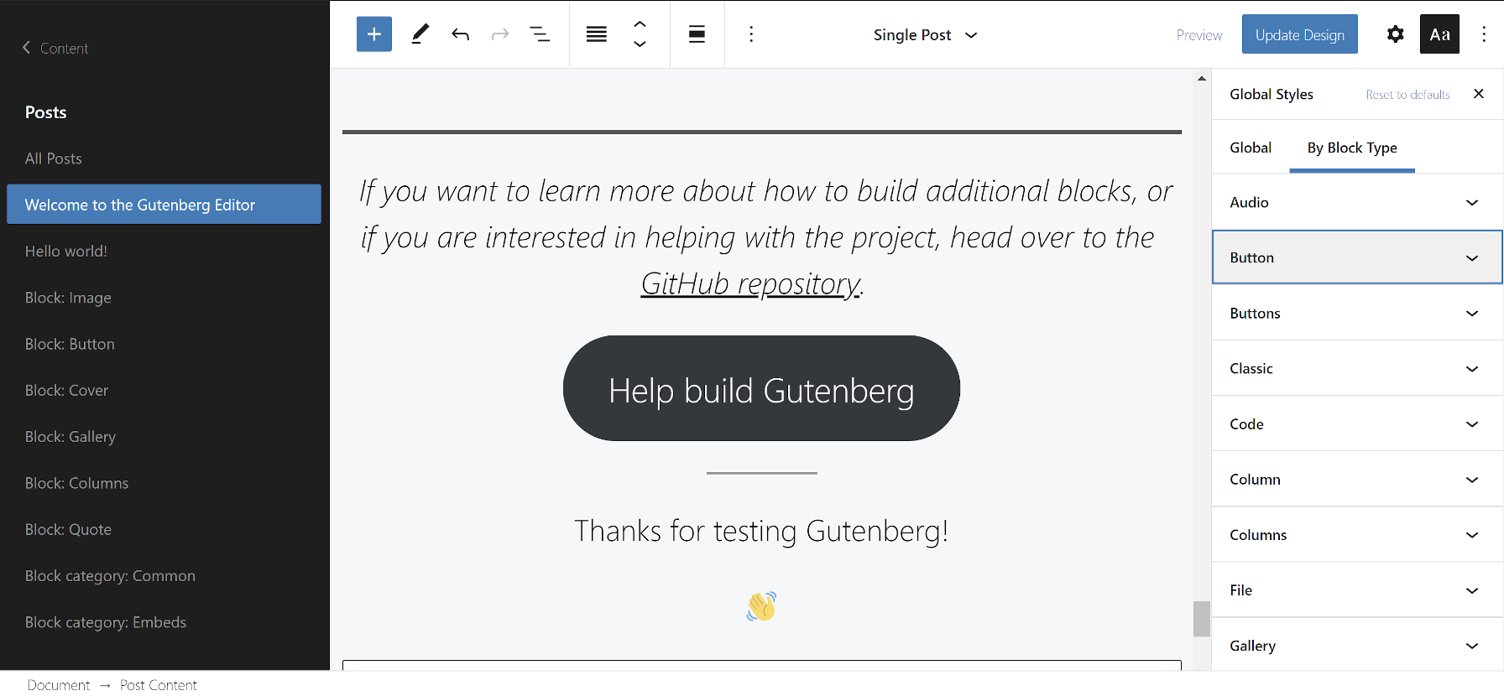This screenshot has height=696, width=1504.
Task: Switch to the Global tab
Action: [1250, 148]
